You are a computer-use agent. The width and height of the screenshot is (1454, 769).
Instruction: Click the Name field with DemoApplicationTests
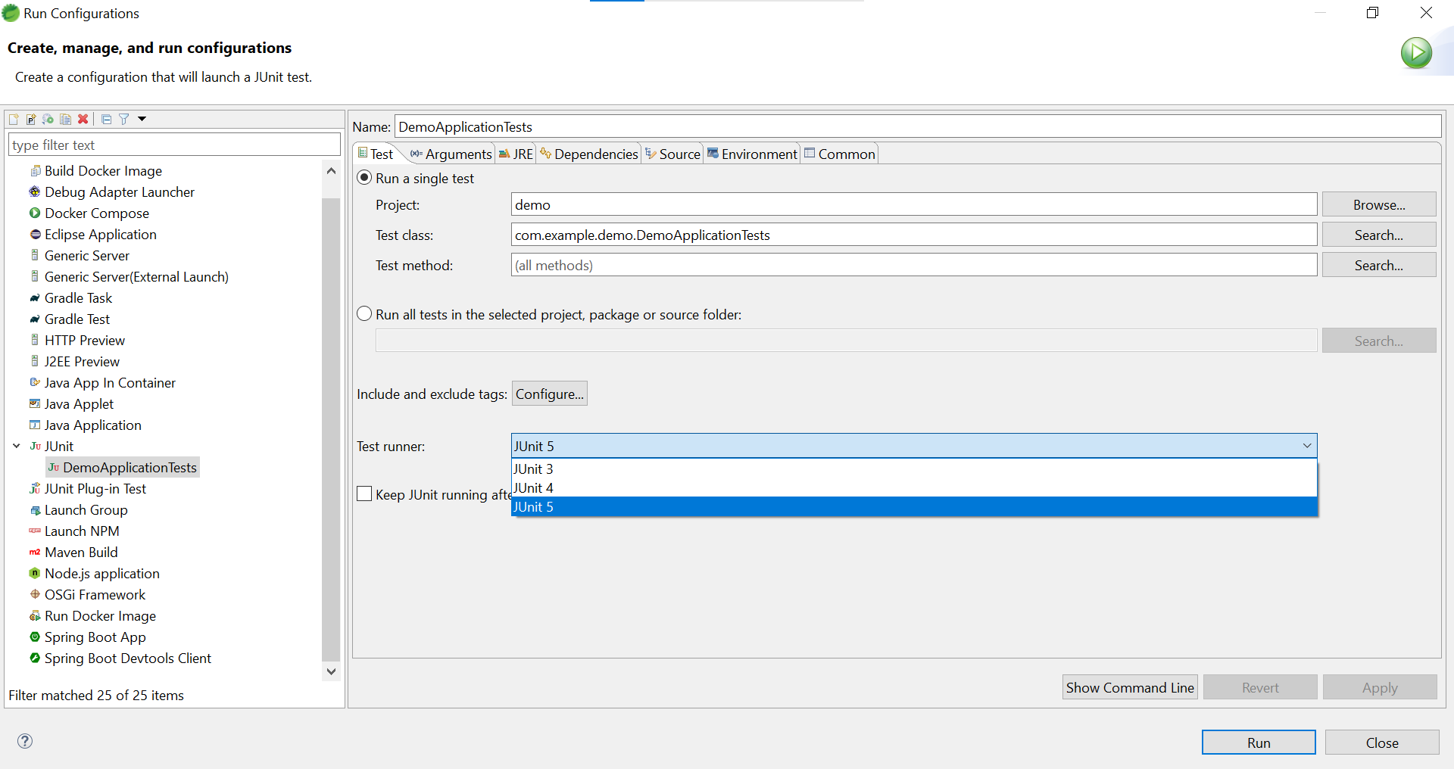coord(918,126)
